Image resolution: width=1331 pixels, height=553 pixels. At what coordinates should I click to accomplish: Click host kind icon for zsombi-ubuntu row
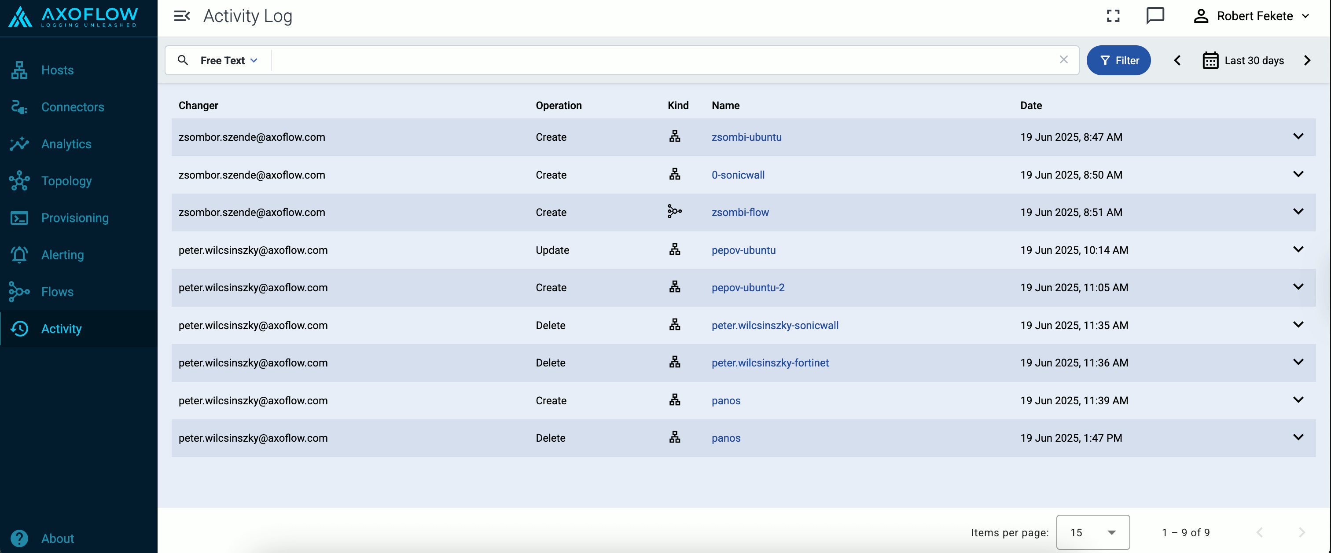point(674,136)
